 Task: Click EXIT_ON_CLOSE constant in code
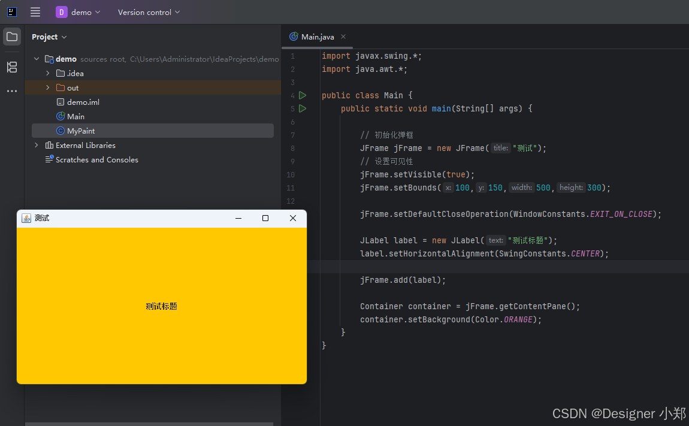coord(621,214)
